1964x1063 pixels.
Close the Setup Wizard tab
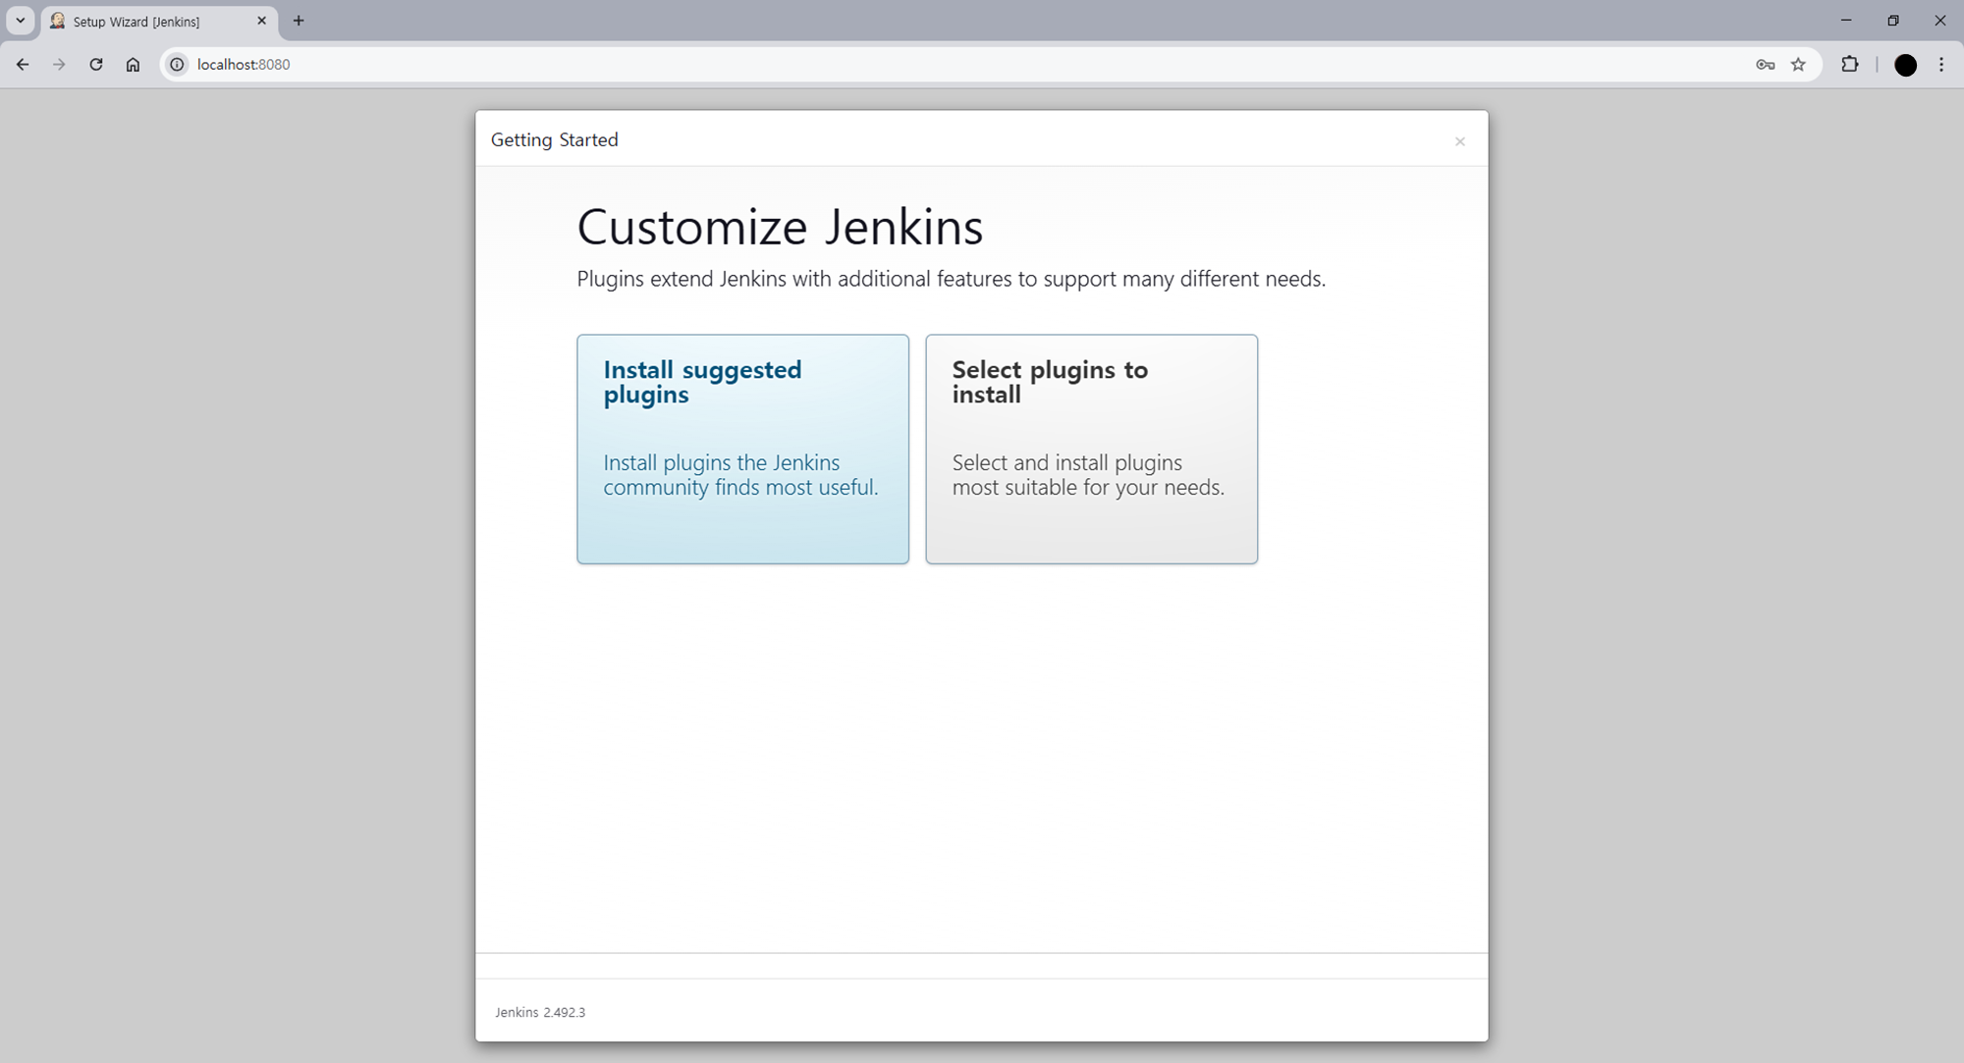(x=261, y=21)
